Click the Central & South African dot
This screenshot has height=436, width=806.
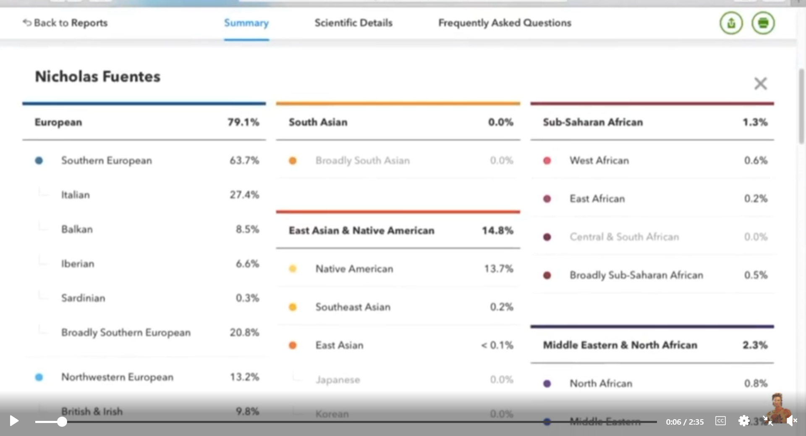pos(547,237)
